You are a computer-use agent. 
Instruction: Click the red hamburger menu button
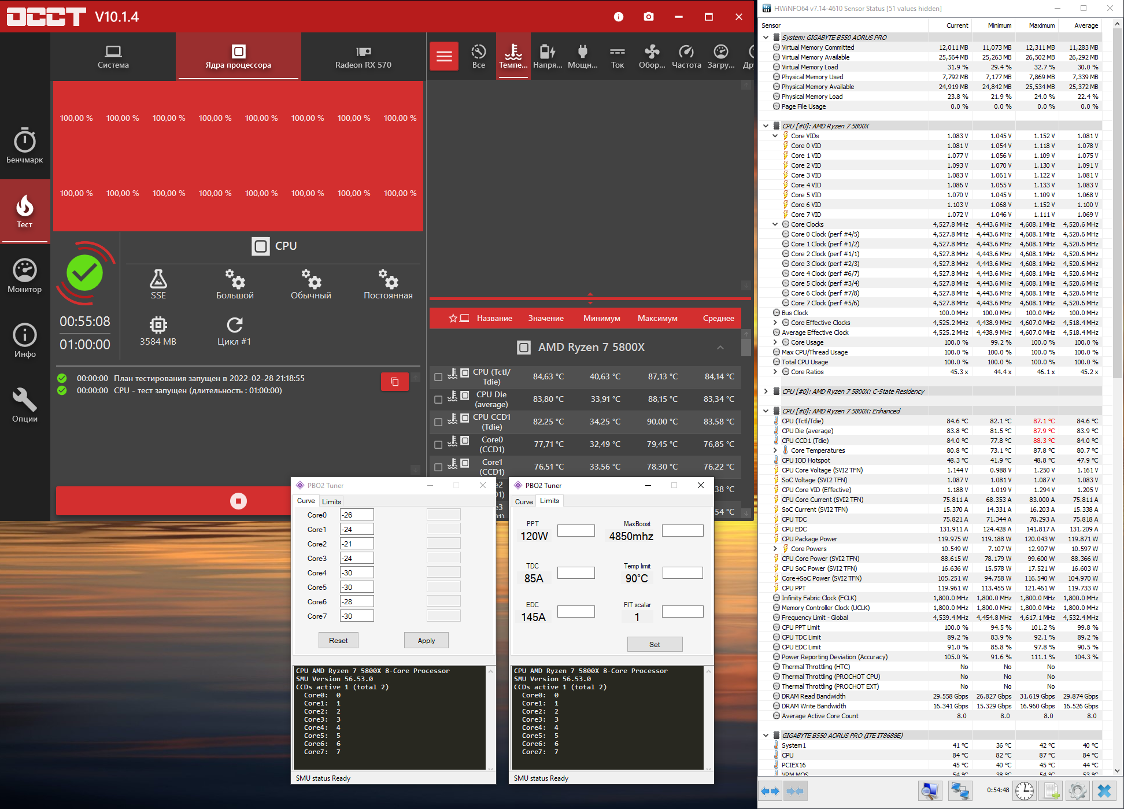point(444,56)
